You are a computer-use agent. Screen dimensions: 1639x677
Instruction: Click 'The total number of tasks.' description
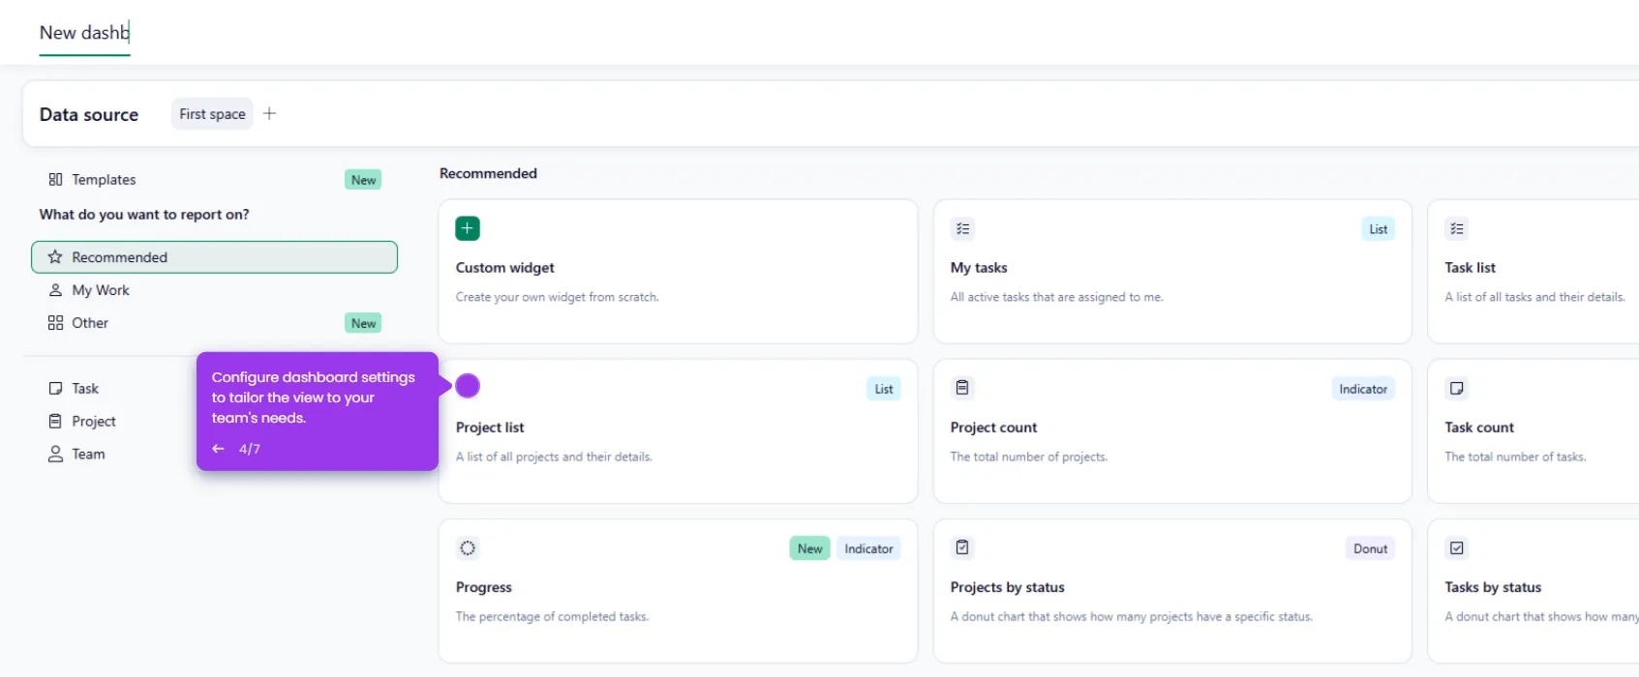(1515, 456)
